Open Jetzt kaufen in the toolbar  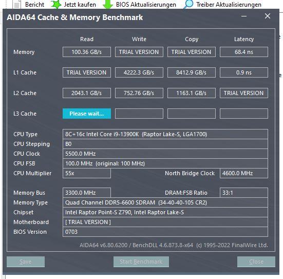pyautogui.click(x=80, y=5)
